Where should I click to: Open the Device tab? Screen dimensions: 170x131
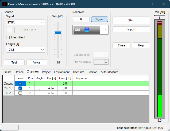point(19,72)
